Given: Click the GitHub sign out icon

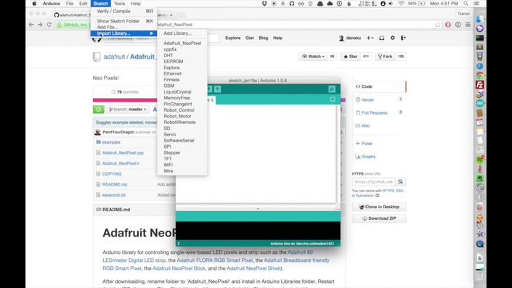Looking at the screenshot, I should tap(403, 38).
